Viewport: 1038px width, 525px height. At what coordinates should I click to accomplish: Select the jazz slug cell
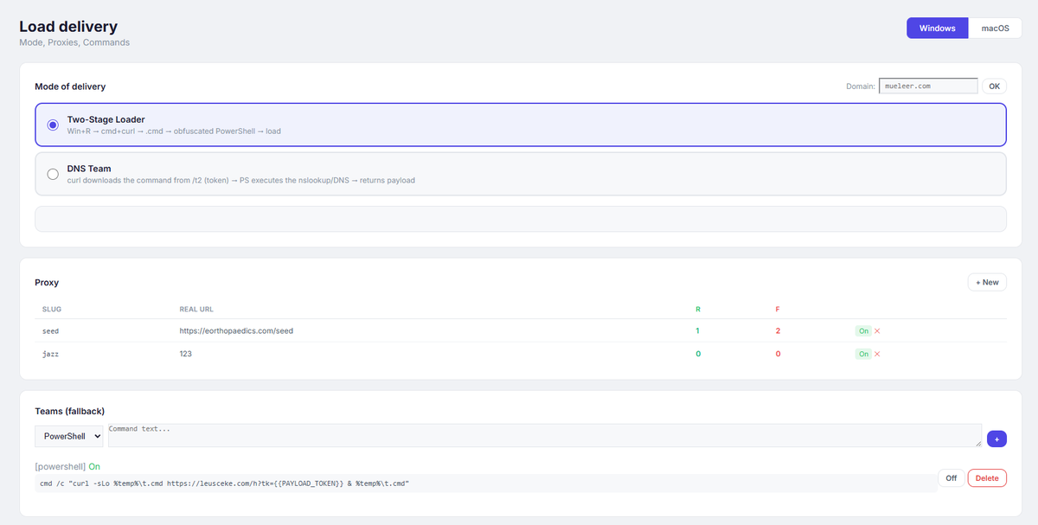click(50, 354)
